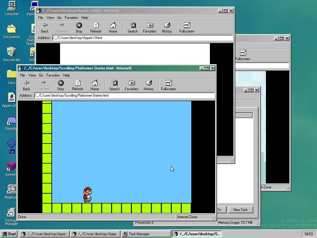Go Home in Scrolling Platformer Starter window
Viewport: 317px width, 238px height.
pyautogui.click(x=95, y=85)
